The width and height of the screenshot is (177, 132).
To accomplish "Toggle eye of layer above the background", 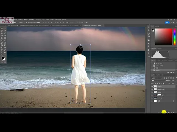I will coord(152,98).
